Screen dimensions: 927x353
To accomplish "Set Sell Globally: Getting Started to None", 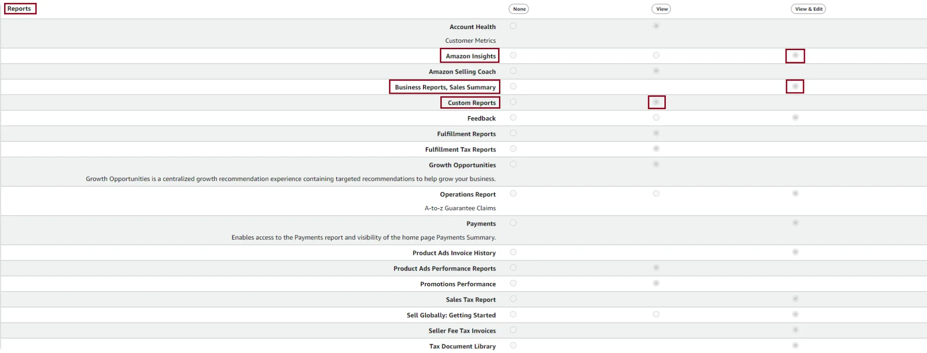I will pyautogui.click(x=513, y=314).
